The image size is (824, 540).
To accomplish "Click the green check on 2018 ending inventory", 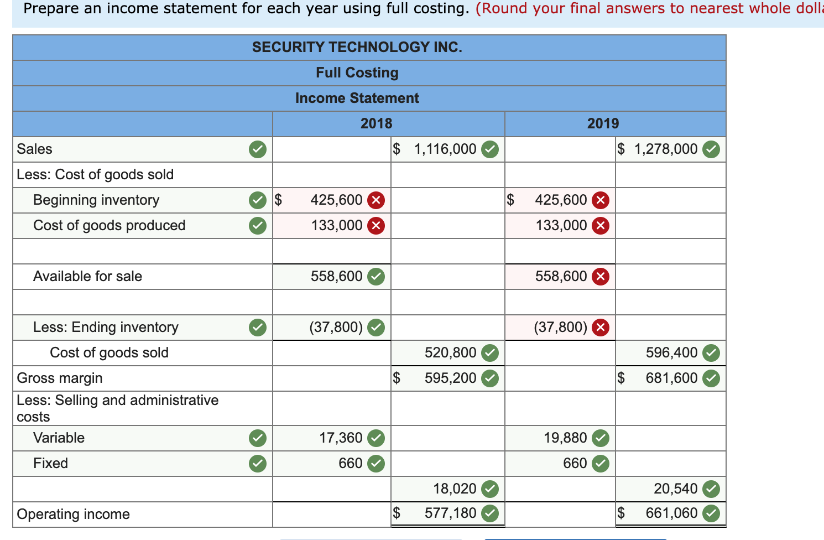I will pyautogui.click(x=376, y=327).
